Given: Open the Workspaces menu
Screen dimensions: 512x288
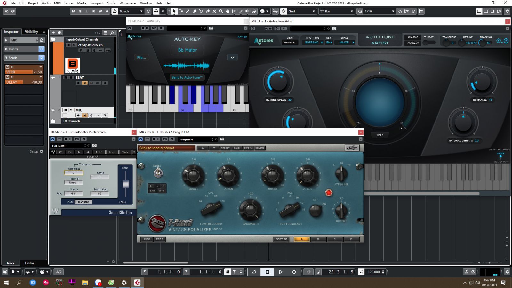Looking at the screenshot, I should click(128, 3).
